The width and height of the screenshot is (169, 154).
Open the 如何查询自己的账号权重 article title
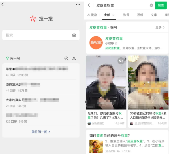110,135
